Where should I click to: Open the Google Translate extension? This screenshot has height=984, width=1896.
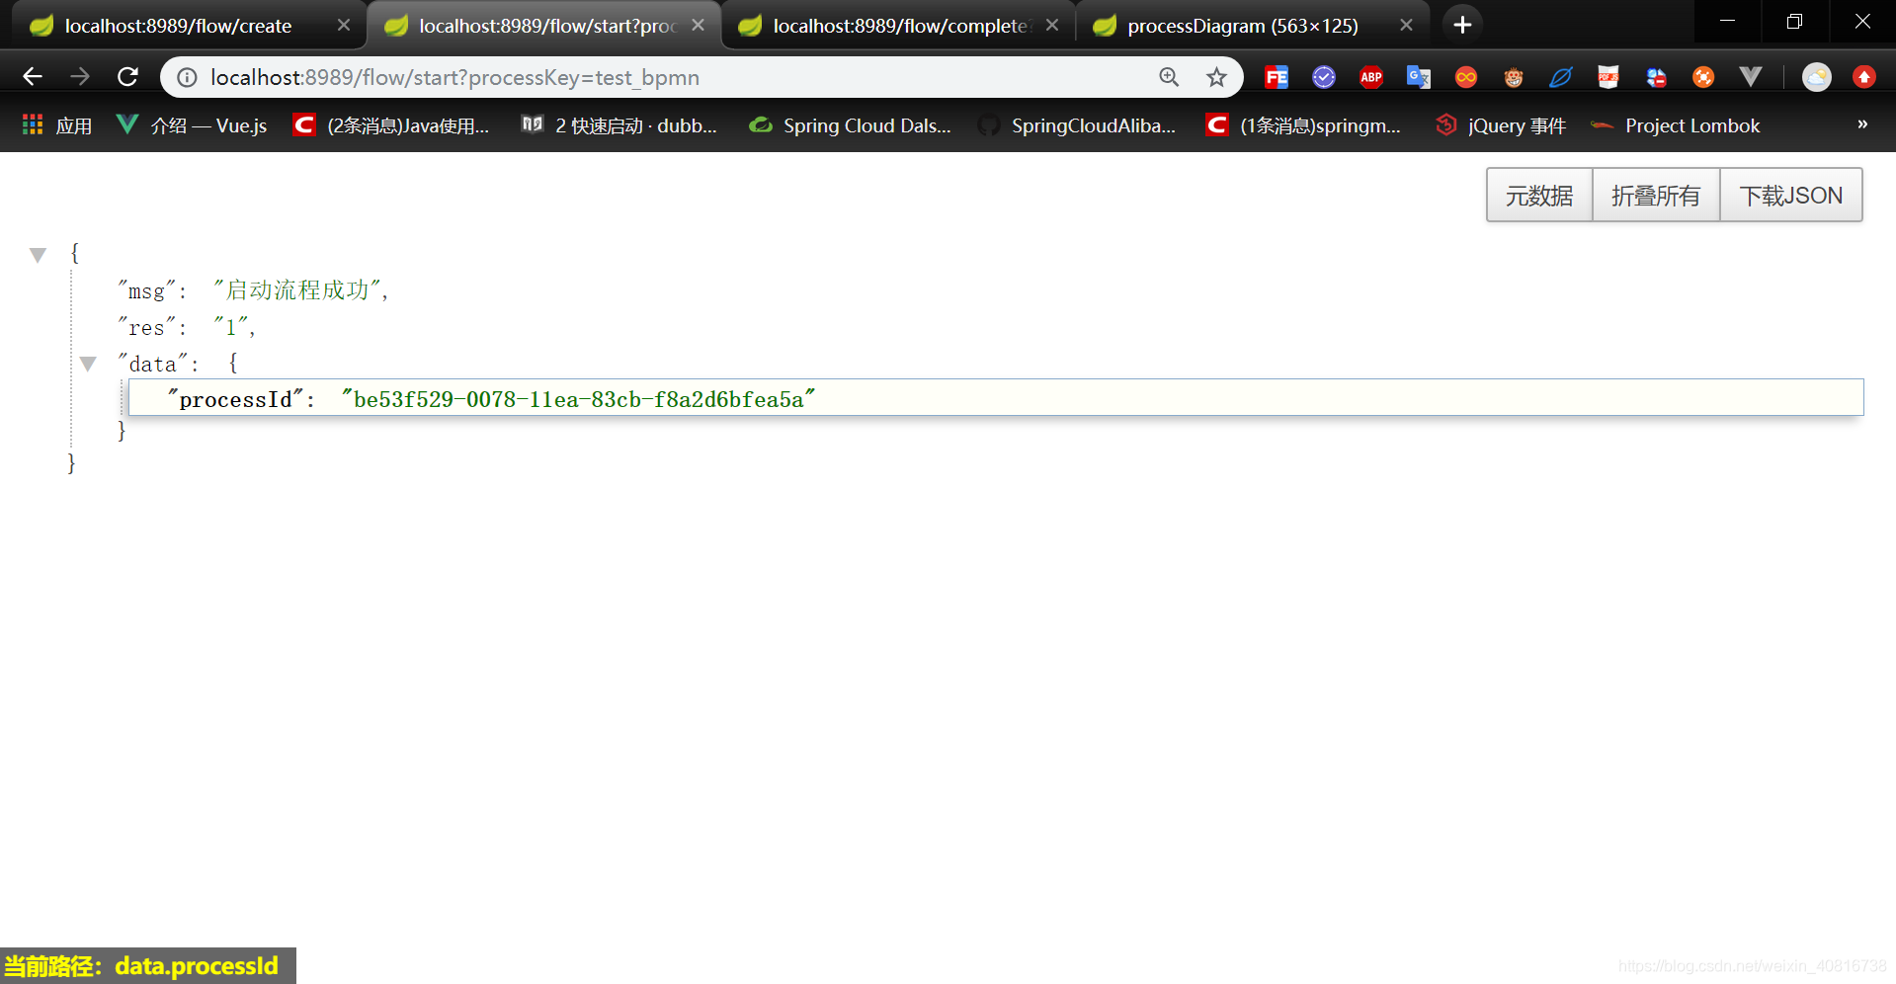1419,77
